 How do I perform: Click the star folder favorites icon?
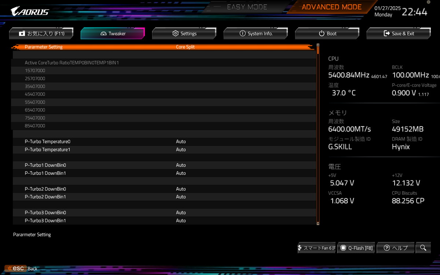22,33
